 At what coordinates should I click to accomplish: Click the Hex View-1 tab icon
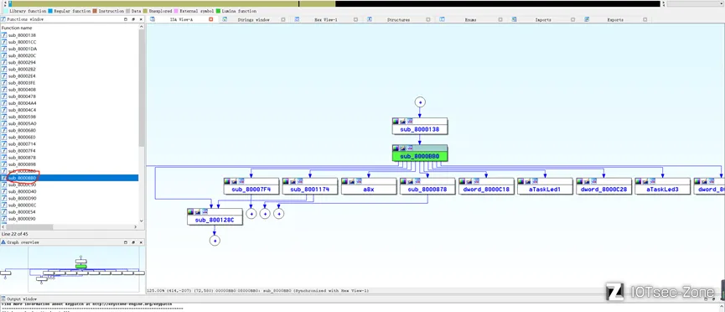point(297,19)
